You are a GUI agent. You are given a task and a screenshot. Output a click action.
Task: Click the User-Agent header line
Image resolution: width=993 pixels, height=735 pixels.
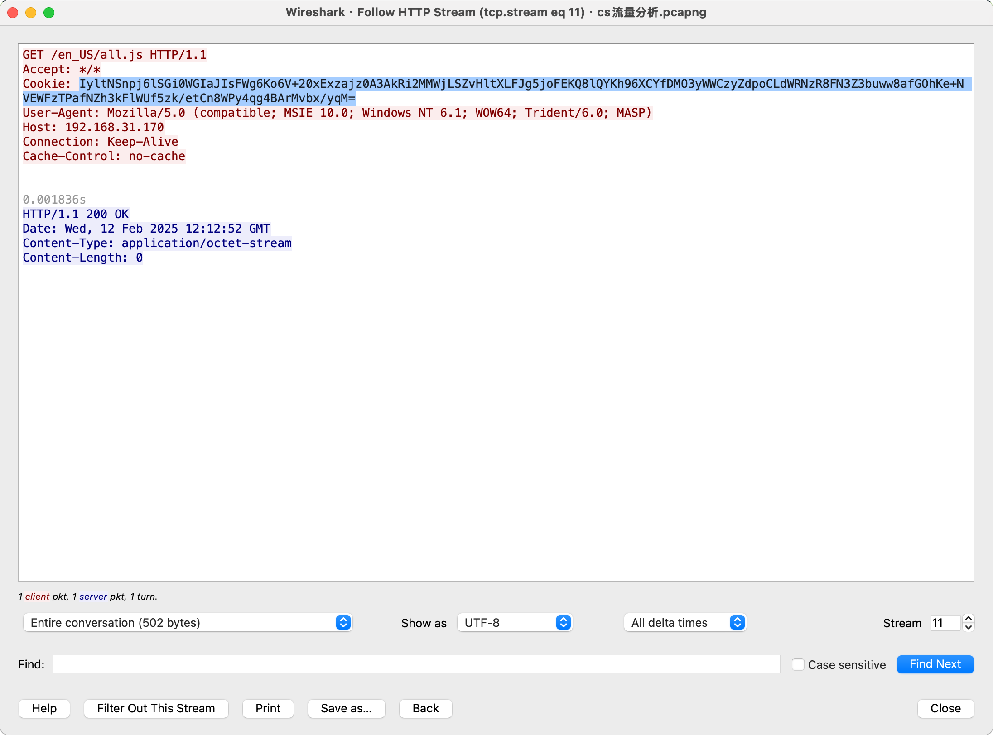tap(337, 113)
